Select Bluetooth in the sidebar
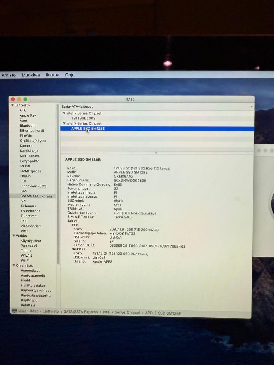Screen dimensions: 274x365 28,125
